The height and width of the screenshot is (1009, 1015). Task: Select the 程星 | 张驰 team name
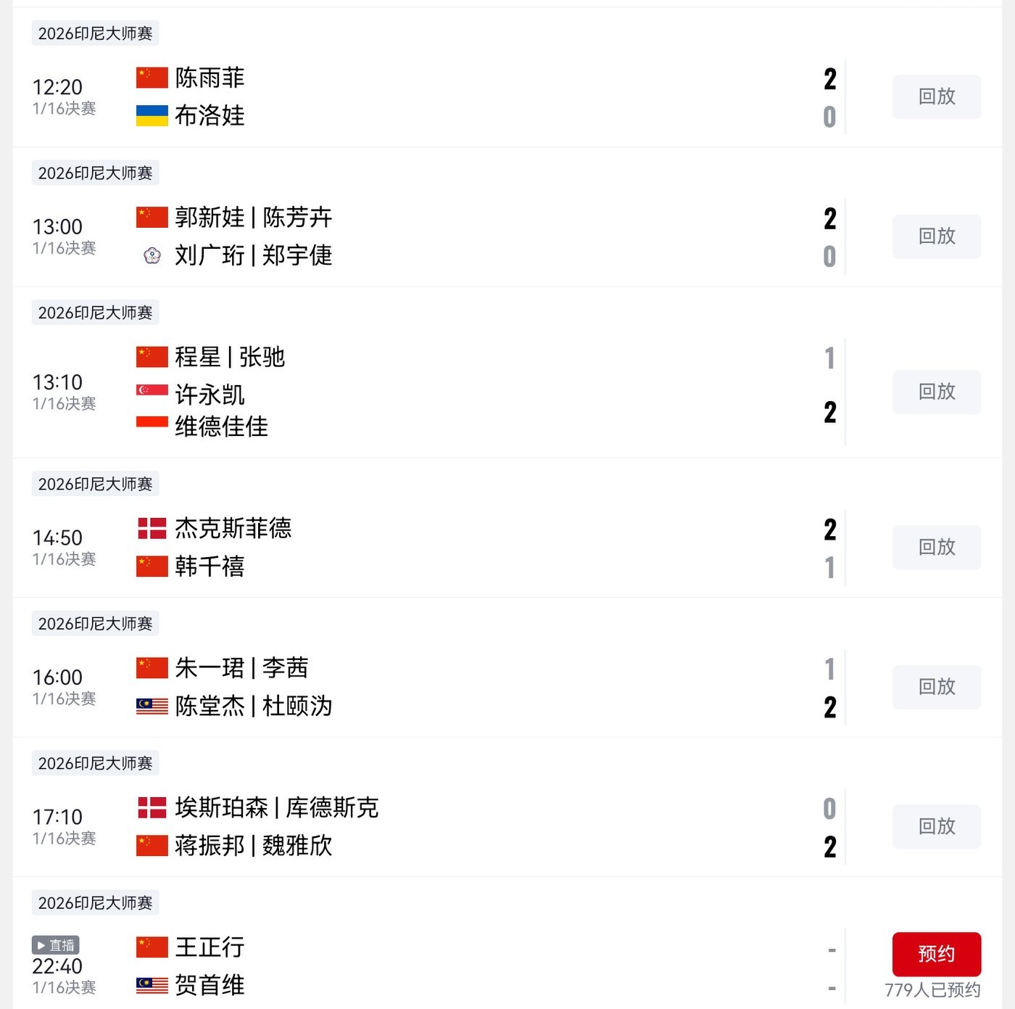[x=230, y=357]
